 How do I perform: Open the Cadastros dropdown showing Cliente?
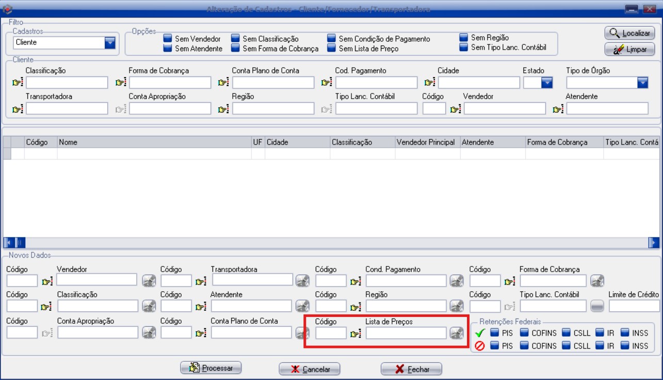coord(109,43)
